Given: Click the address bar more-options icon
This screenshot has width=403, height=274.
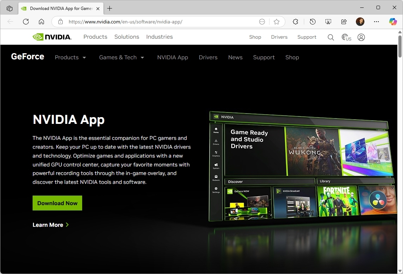Looking at the screenshot, I should (x=262, y=22).
